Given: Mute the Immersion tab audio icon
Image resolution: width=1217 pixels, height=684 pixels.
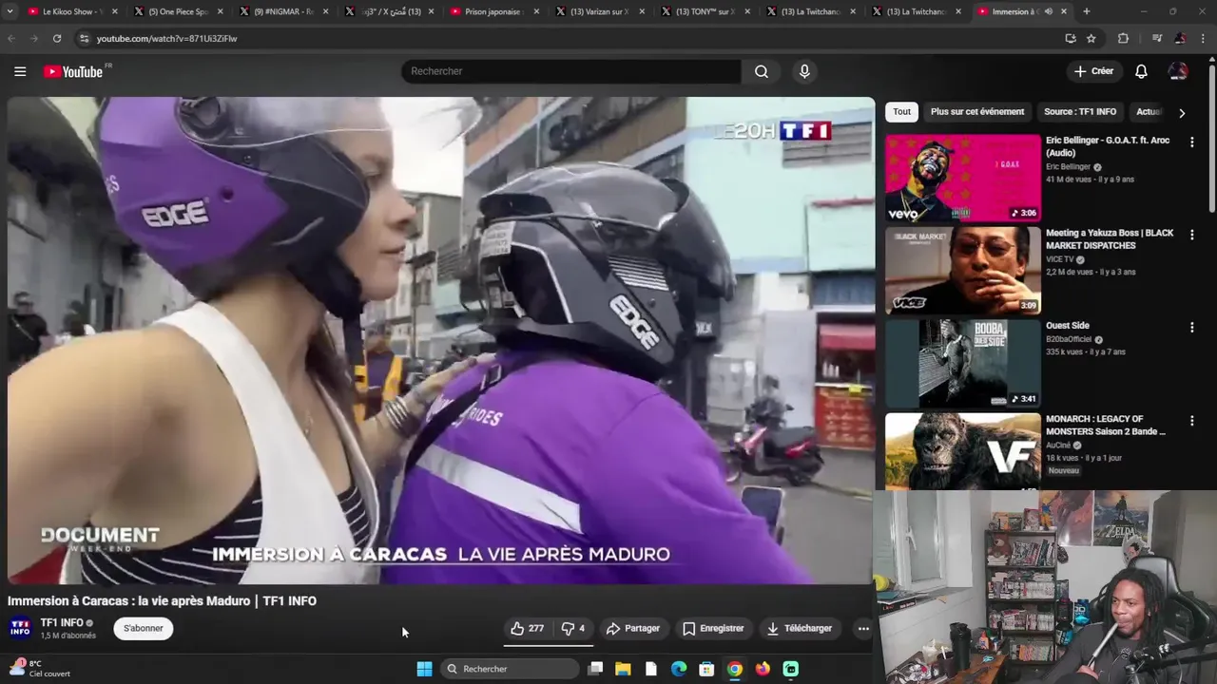Looking at the screenshot, I should tap(1049, 11).
